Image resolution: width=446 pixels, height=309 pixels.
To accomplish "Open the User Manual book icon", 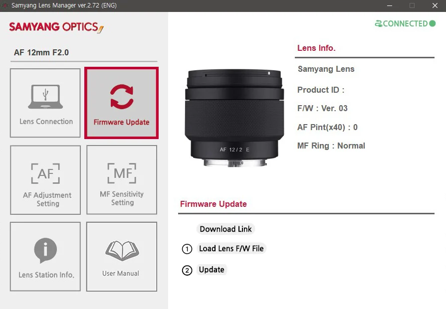I will [122, 251].
